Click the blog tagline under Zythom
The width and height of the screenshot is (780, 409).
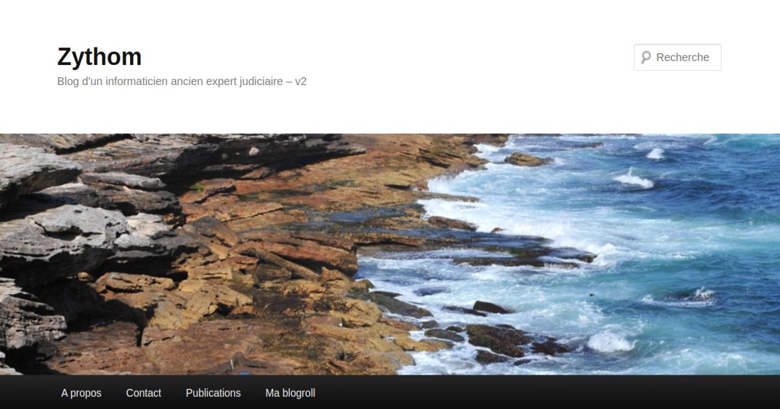point(182,82)
